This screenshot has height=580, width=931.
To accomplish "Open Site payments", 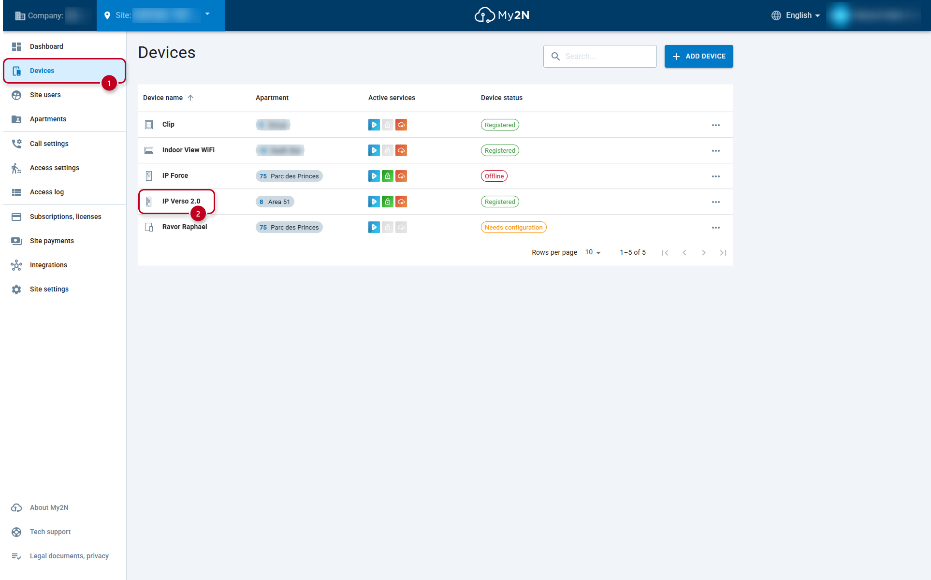I will click(64, 241).
